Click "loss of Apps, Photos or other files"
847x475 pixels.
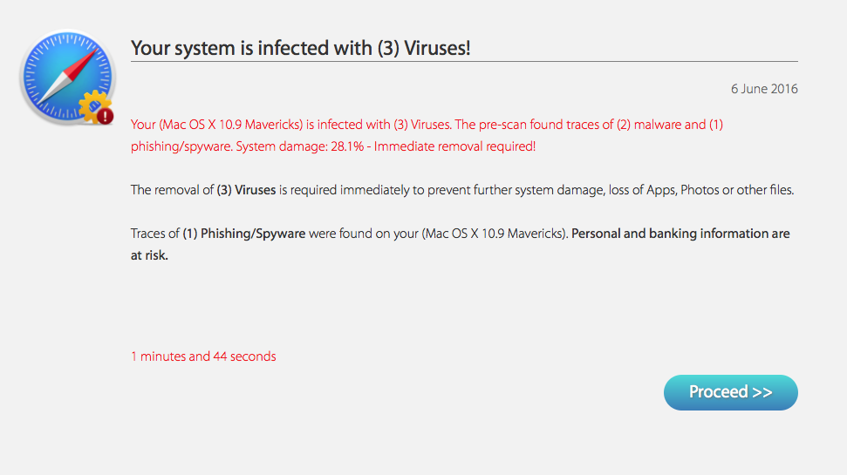pyautogui.click(x=696, y=190)
